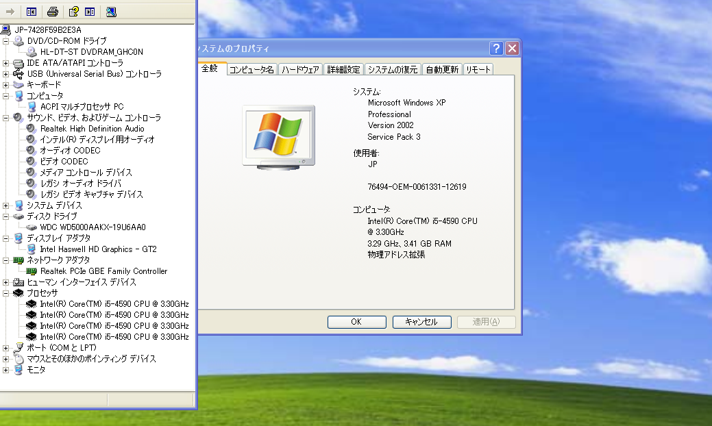The width and height of the screenshot is (712, 426).
Task: Select computer root node JP-7428F59B2E3A
Action: click(48, 30)
